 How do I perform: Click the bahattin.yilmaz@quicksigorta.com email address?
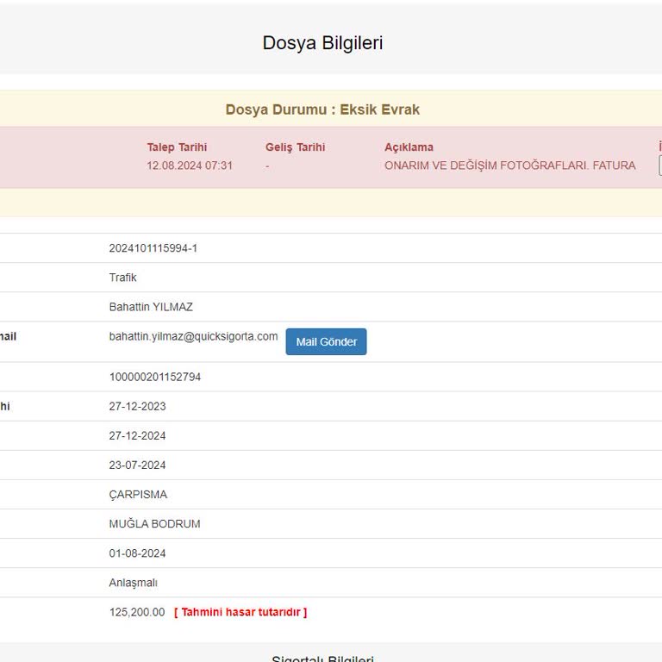click(x=193, y=336)
